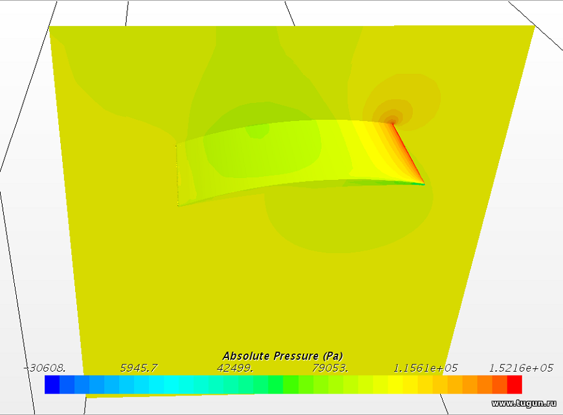Click the 'Absolute Pressure (Pa)' legend title
Viewport: 563px width, 415px height.
[283, 355]
